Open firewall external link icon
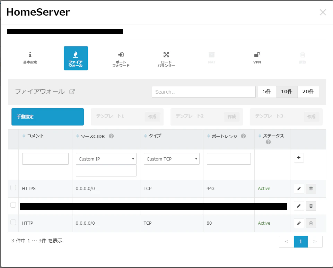Screen dimensions: 333x268 [x=72, y=92]
